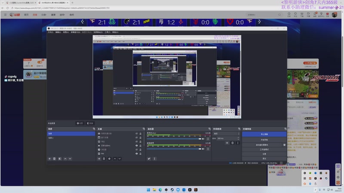The image size is (344, 193).
Task: Add a new source with plus icon
Action: pyautogui.click(x=99, y=159)
